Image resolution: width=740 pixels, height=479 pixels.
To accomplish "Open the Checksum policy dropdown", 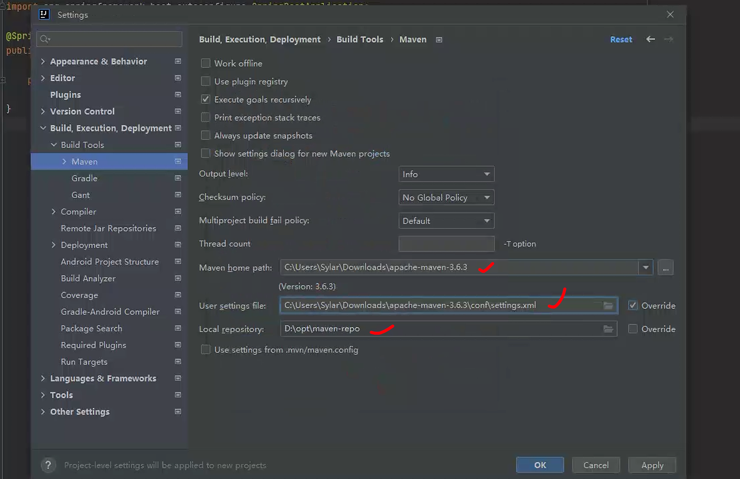I will pos(446,198).
